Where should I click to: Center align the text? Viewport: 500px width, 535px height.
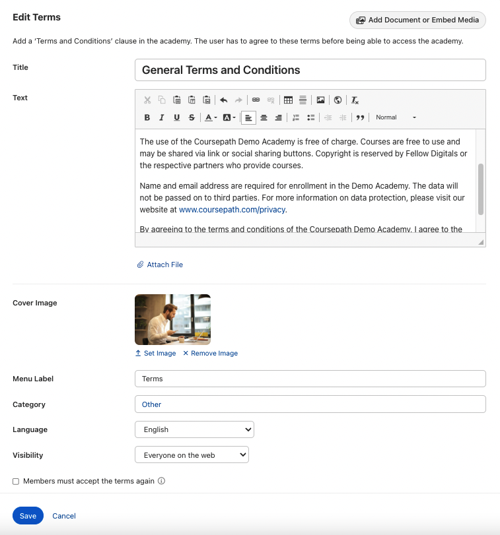264,117
